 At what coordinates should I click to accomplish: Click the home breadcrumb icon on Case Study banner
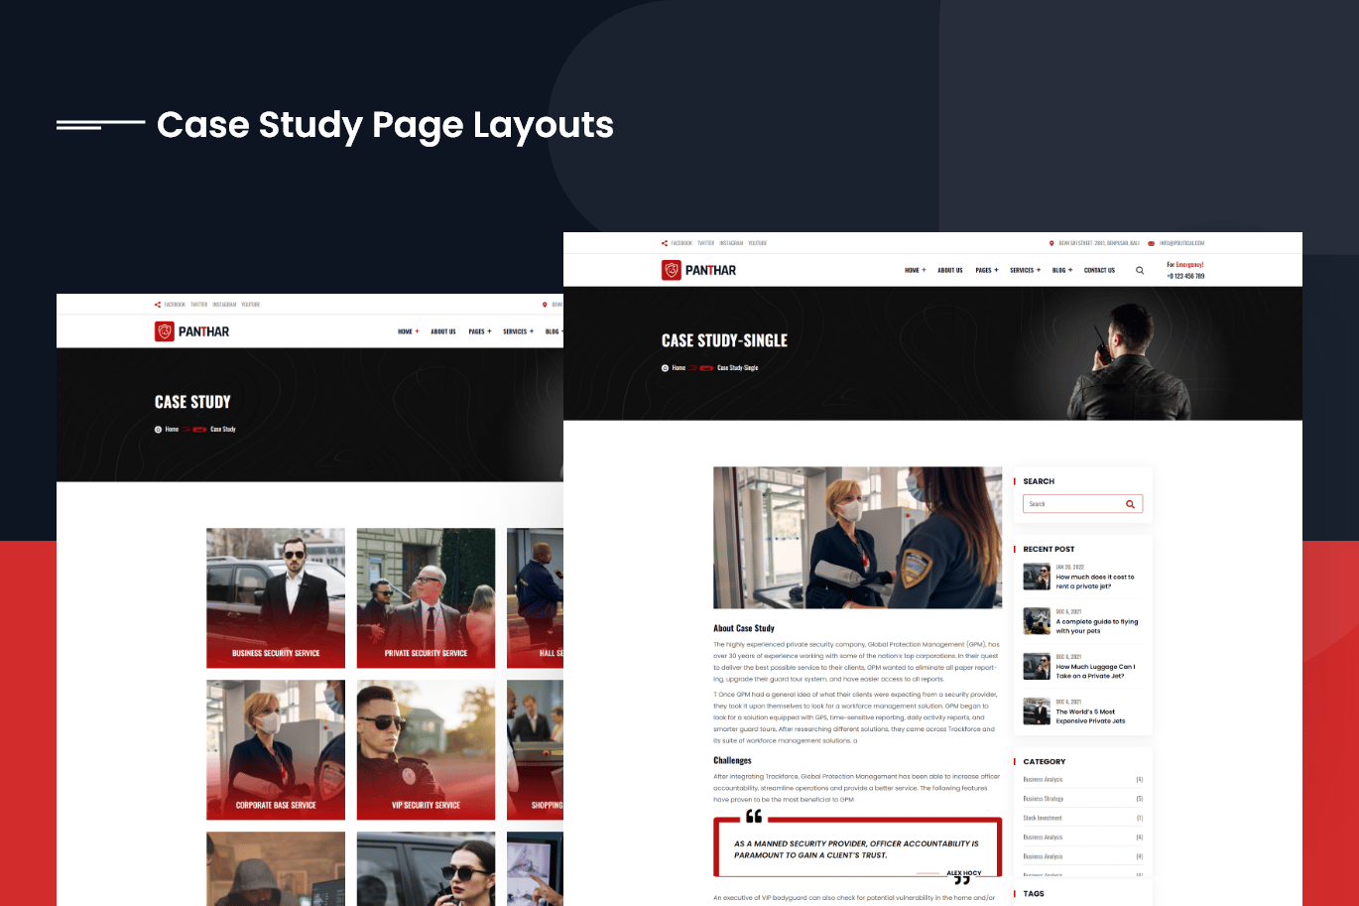pyautogui.click(x=158, y=430)
